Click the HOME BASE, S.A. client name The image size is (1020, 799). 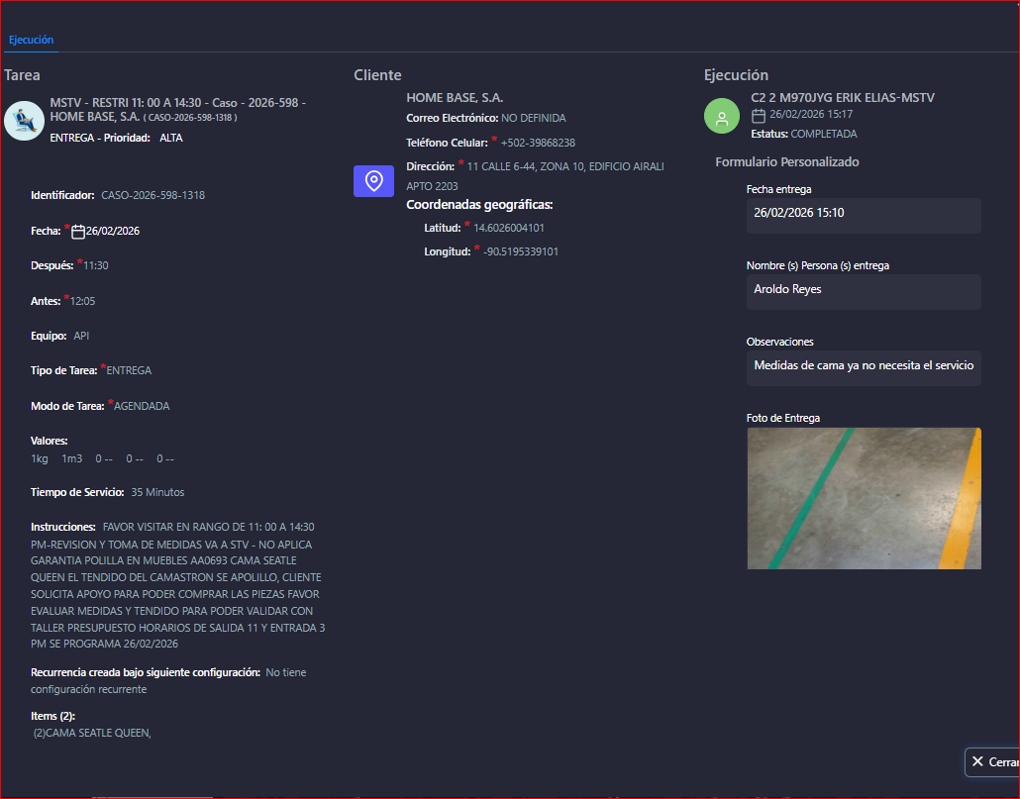point(455,97)
